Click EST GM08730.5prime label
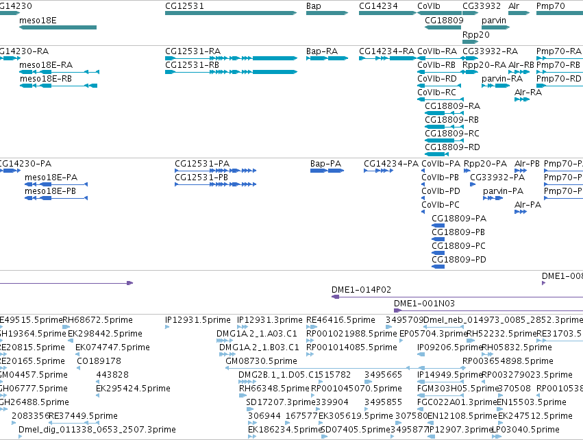This screenshot has width=583, height=440. (262, 361)
